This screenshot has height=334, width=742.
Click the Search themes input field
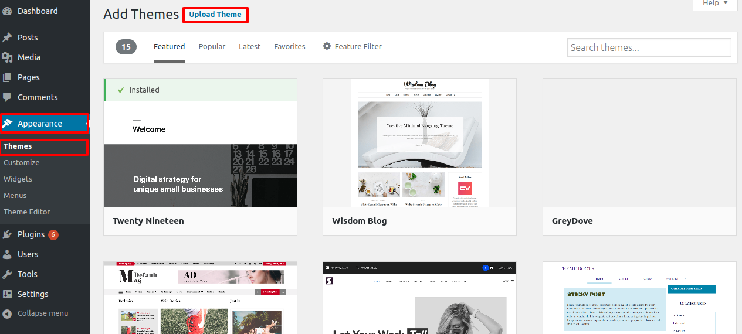[x=649, y=47]
